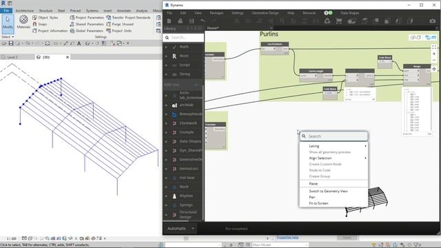Open Project Information dialog

point(50,30)
